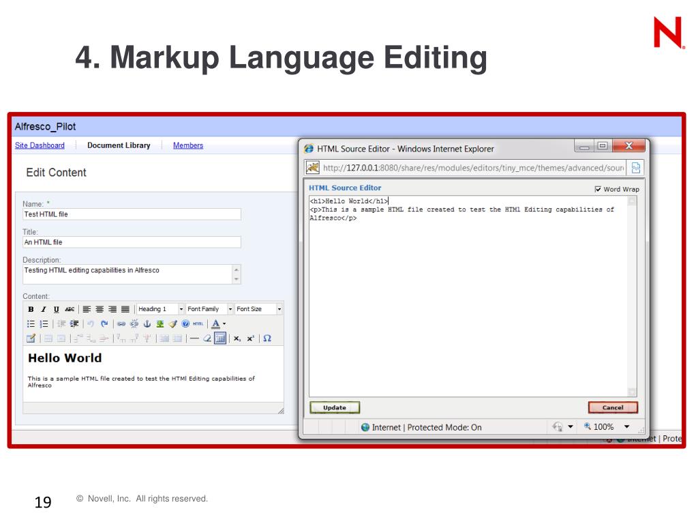
Task: Click the 'Edit Content' page heading
Action: click(x=56, y=173)
